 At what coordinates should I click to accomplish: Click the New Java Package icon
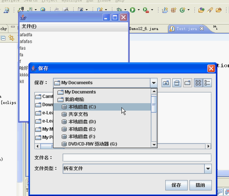[x=174, y=10]
